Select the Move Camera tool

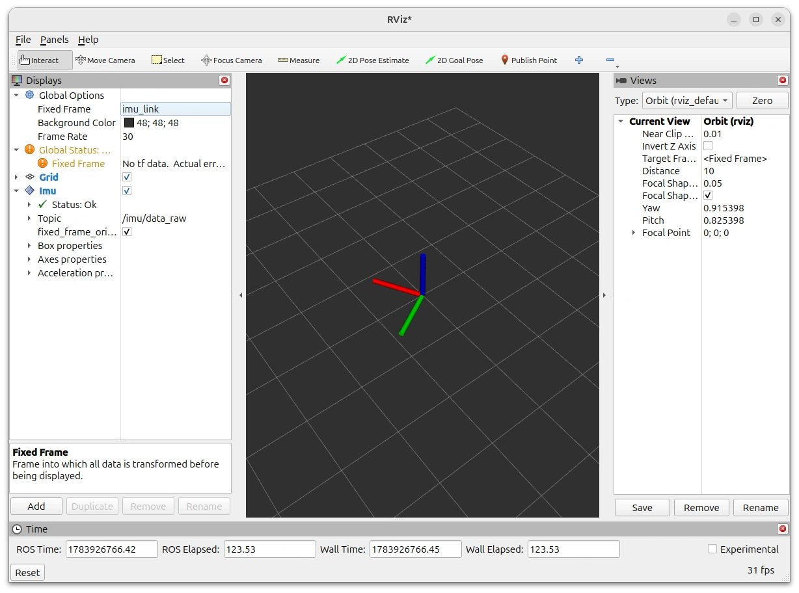point(105,60)
